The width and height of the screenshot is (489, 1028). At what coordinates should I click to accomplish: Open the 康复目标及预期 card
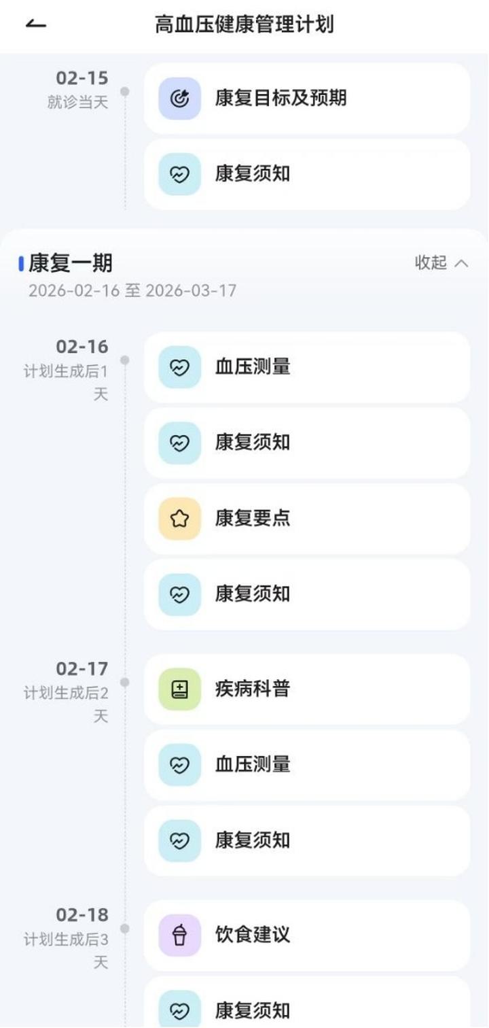[307, 99]
